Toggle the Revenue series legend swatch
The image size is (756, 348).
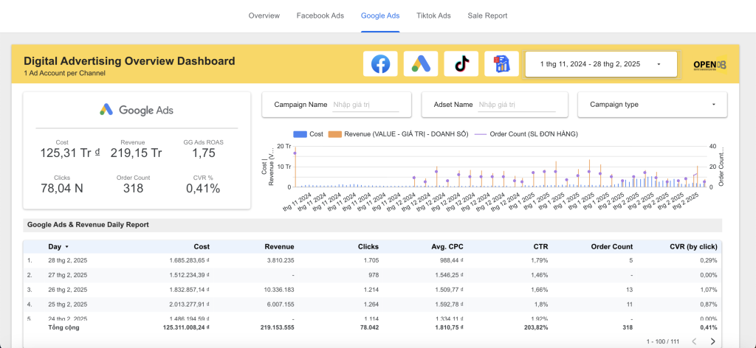coord(334,133)
